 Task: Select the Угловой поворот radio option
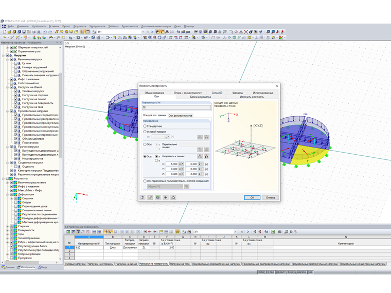(x=145, y=132)
